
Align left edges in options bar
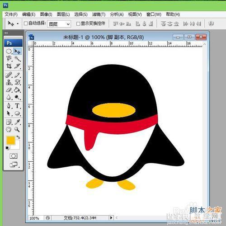(x=138, y=24)
